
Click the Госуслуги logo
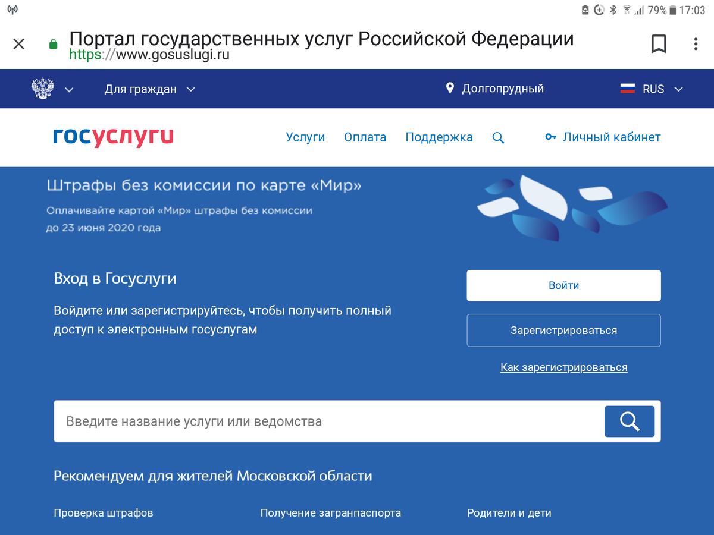[x=113, y=137]
